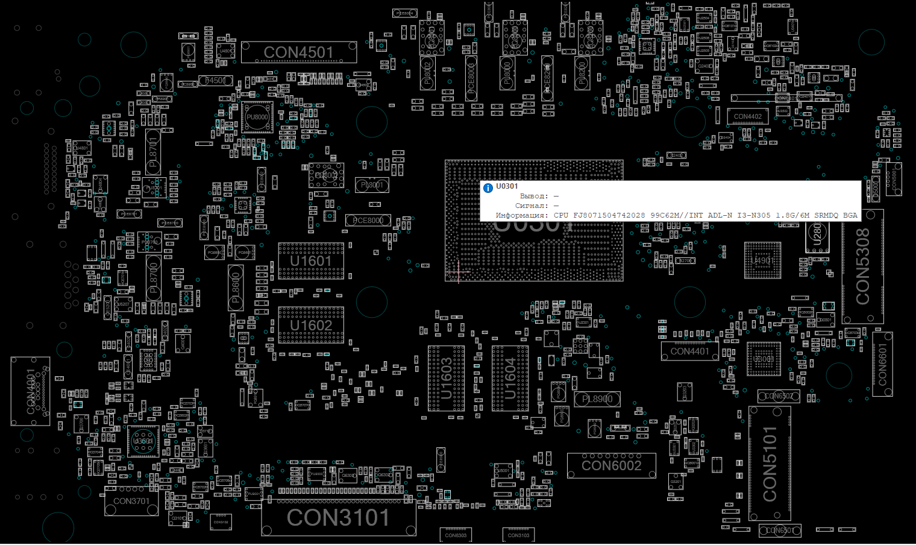Click connector CON5308
Viewport: 916px width, 545px height.
[x=863, y=266]
